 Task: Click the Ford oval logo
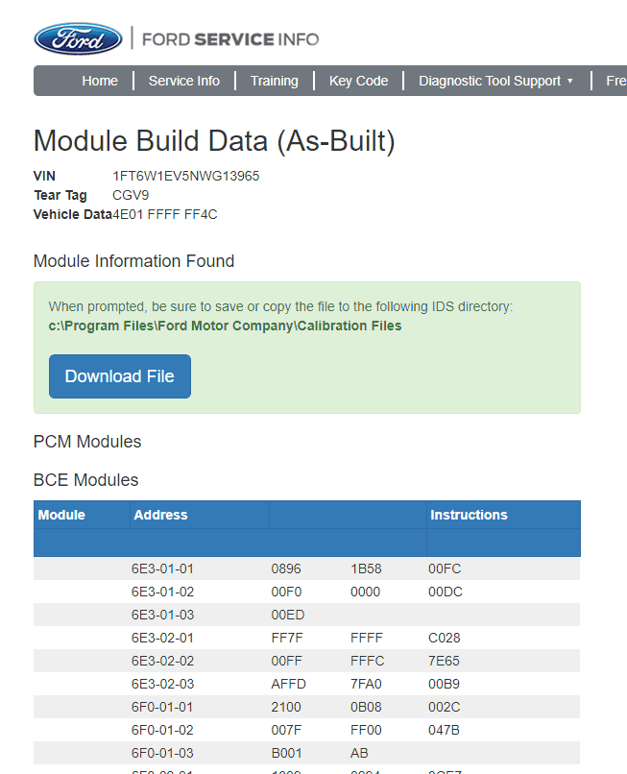[78, 38]
